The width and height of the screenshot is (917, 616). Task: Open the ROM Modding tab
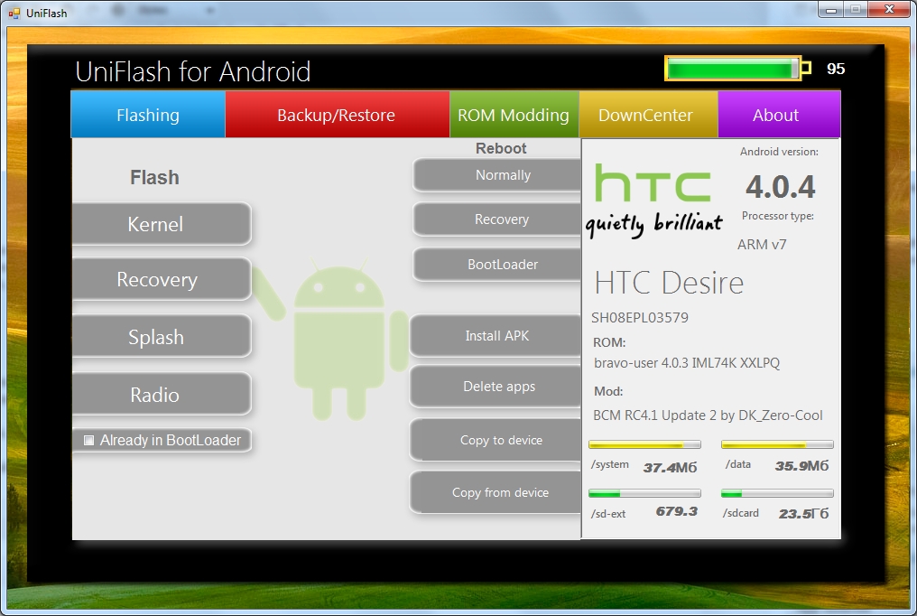click(x=513, y=115)
